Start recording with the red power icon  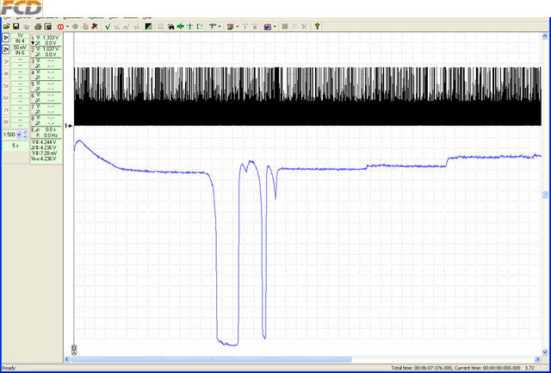click(60, 27)
